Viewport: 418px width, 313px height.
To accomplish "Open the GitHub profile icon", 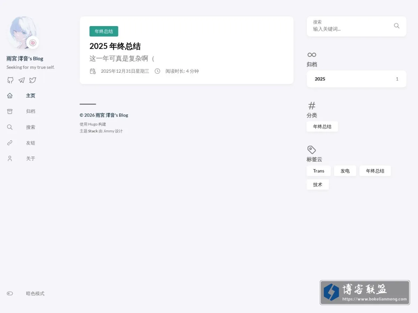I will point(10,80).
